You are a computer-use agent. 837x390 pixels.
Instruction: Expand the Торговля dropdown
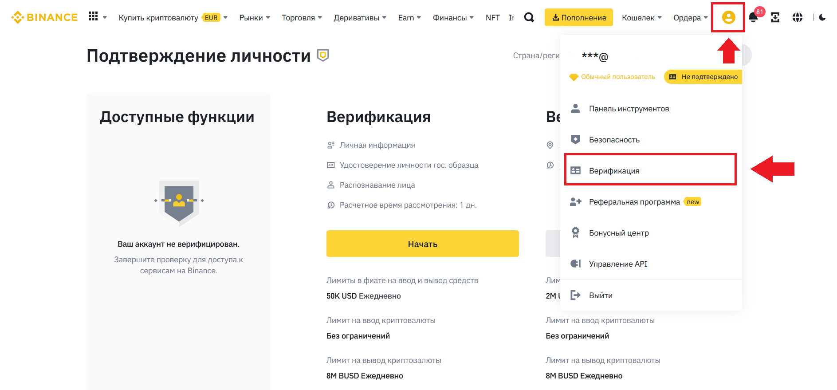click(x=320, y=17)
